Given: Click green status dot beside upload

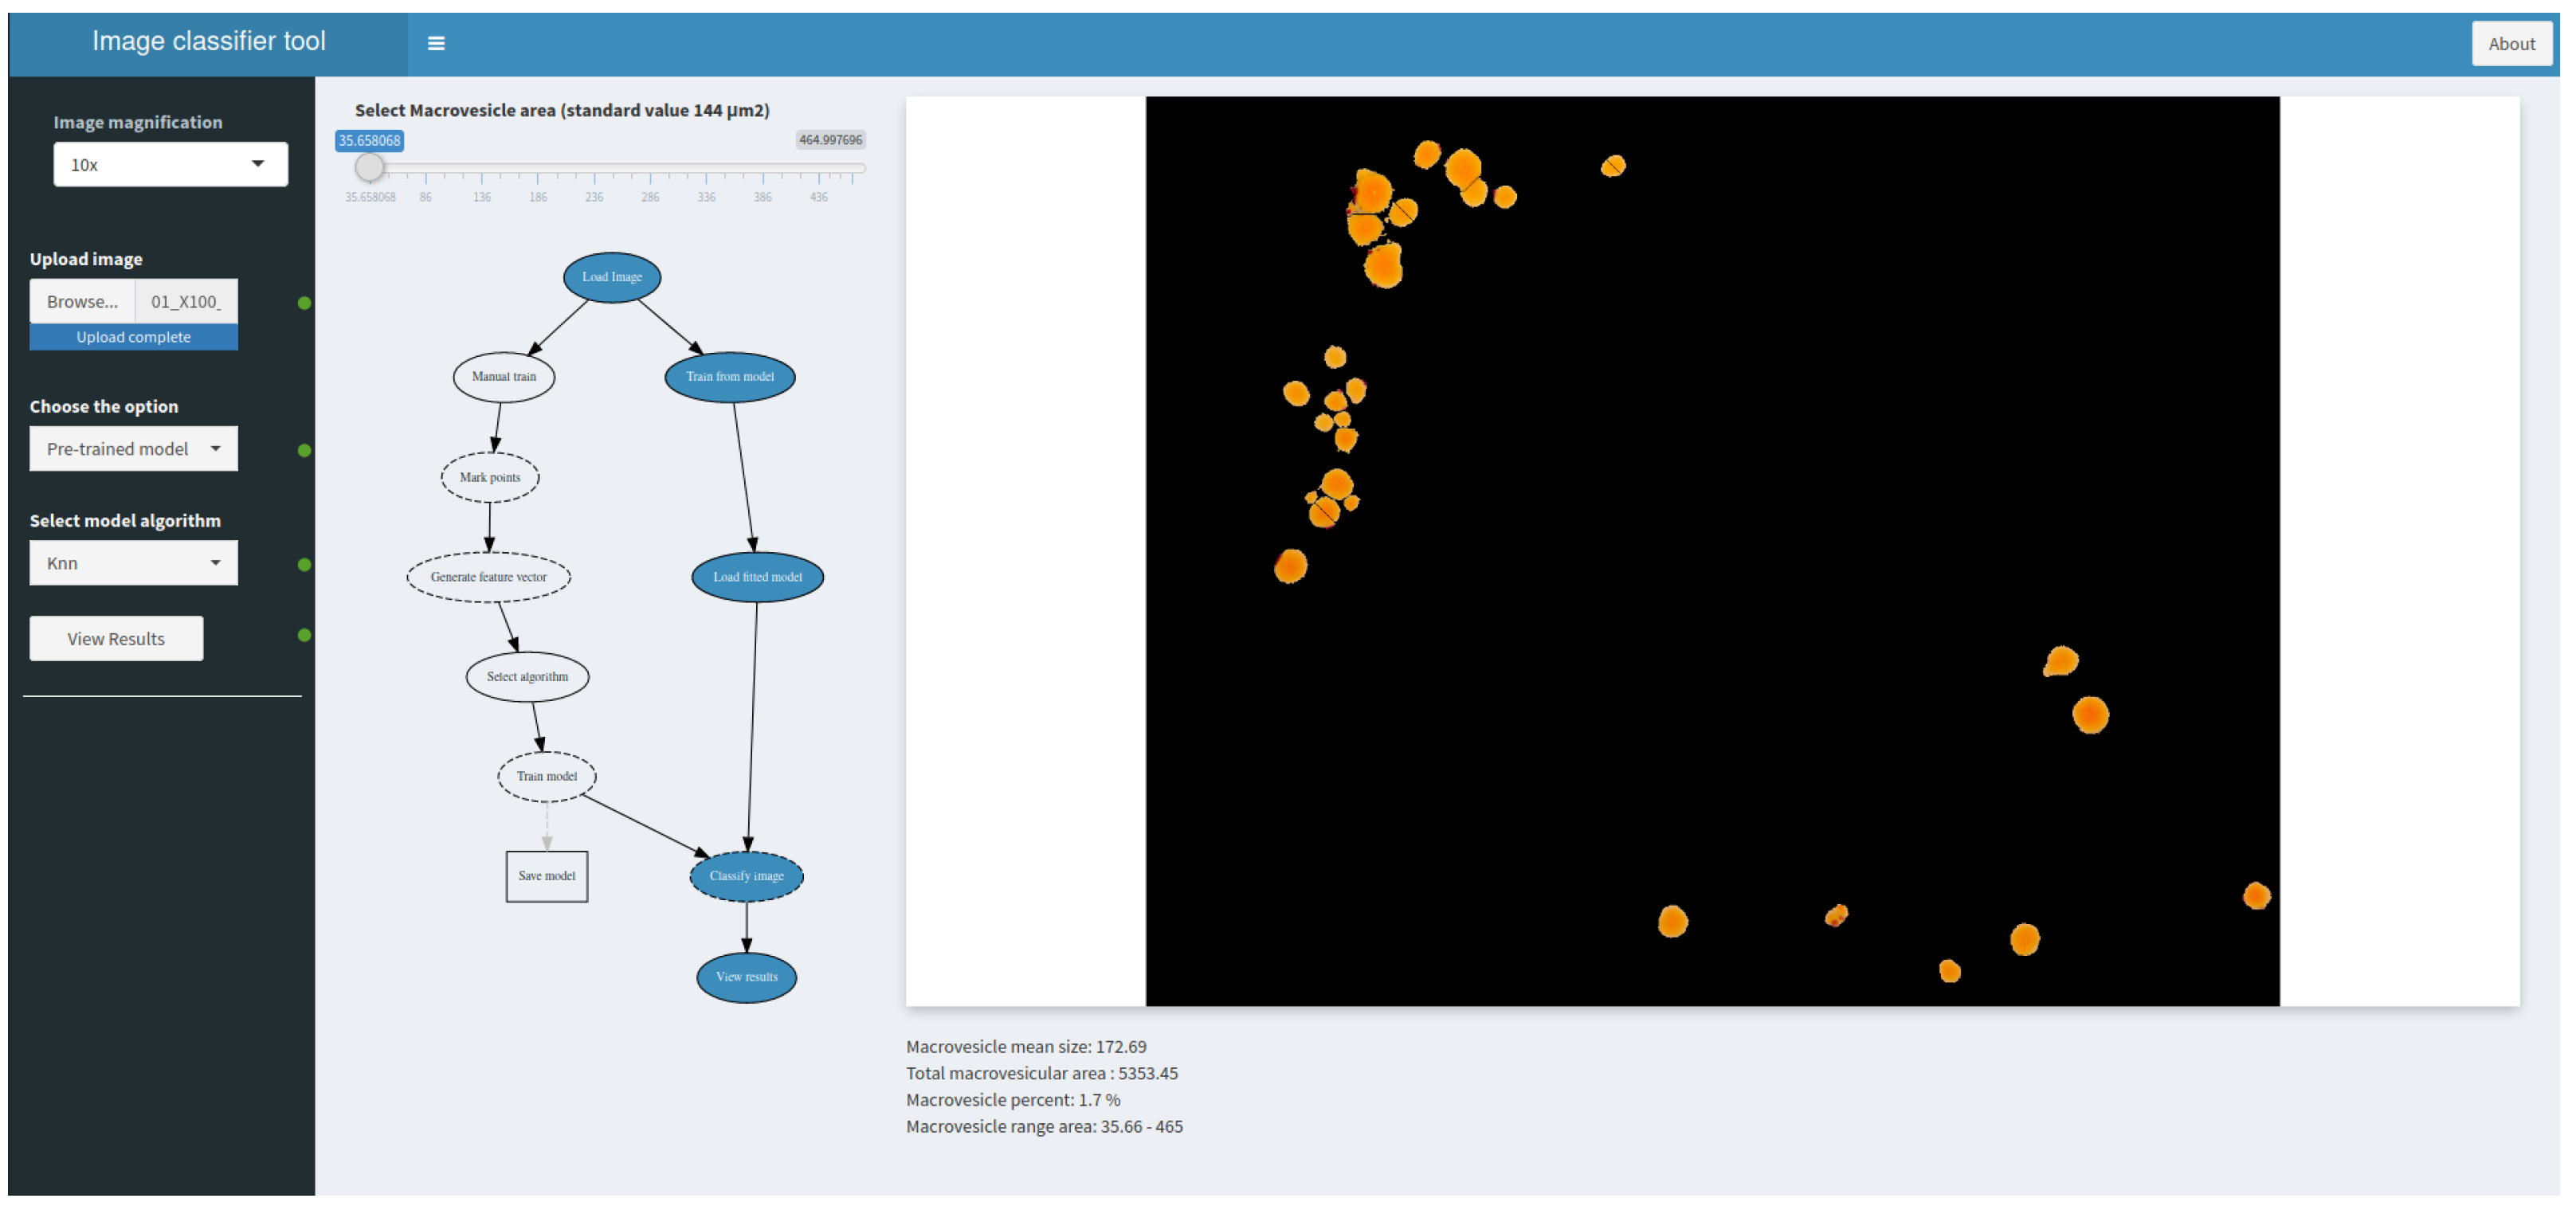Looking at the screenshot, I should coord(305,303).
